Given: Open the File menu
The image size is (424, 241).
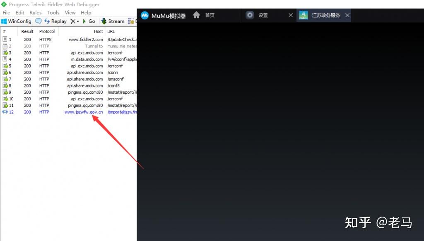Looking at the screenshot, I should pyautogui.click(x=6, y=13).
